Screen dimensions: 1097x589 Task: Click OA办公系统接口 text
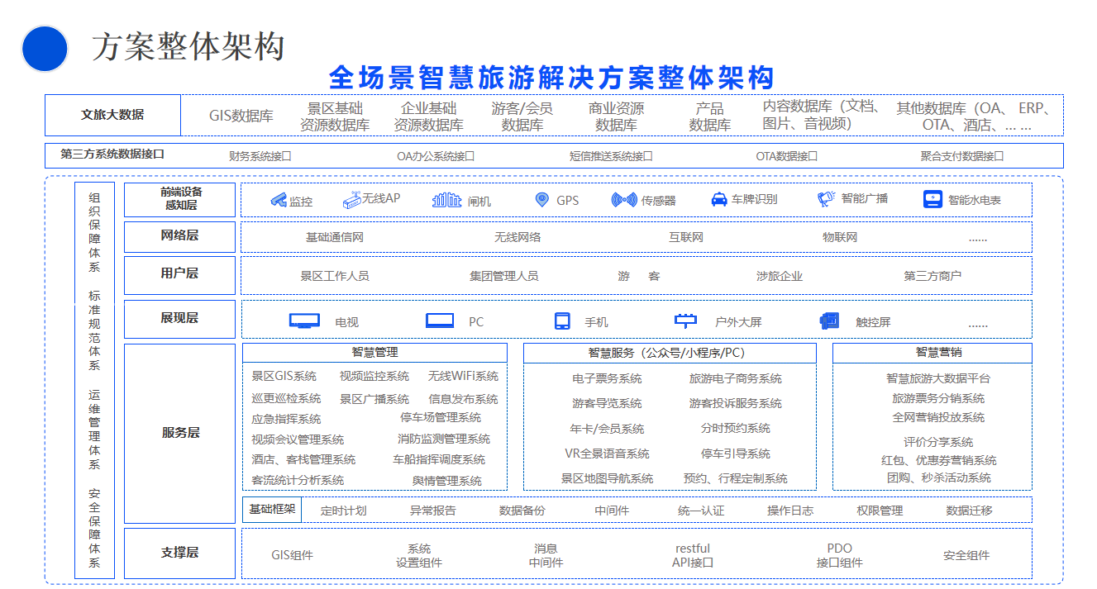click(x=436, y=155)
